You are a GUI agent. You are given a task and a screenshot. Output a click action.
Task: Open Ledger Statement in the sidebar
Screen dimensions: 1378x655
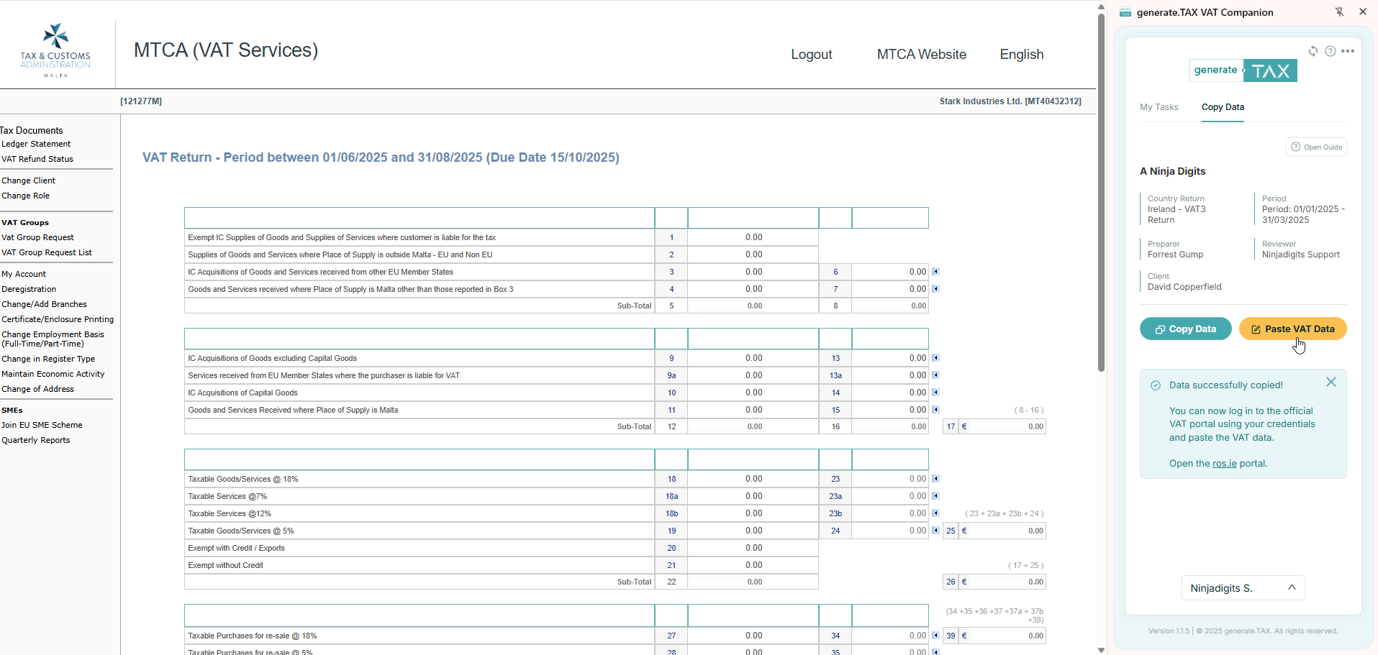click(36, 144)
